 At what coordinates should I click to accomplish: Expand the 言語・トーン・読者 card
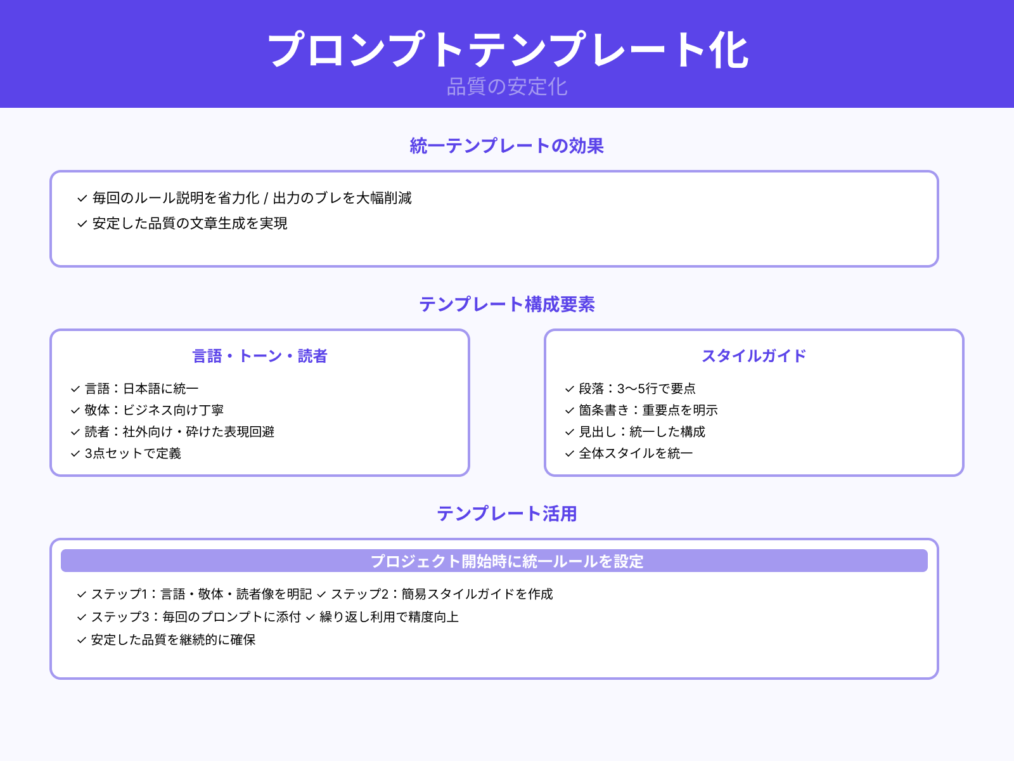[x=260, y=356]
